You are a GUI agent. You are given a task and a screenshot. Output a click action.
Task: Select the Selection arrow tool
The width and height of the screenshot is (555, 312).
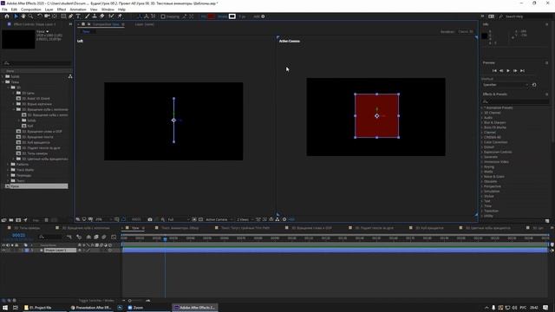tap(16, 16)
